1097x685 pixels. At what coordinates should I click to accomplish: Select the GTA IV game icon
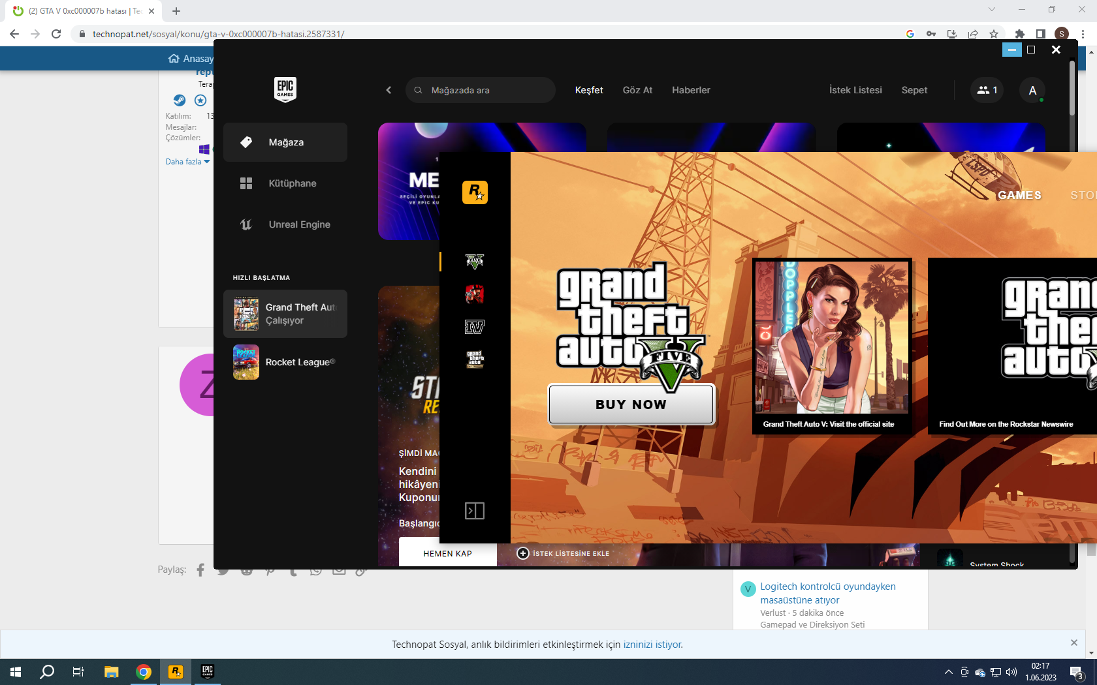(475, 327)
